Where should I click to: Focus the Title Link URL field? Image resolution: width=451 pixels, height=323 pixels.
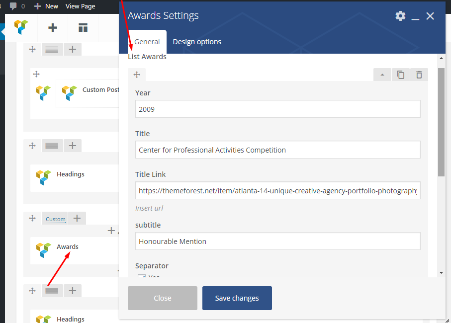point(278,190)
